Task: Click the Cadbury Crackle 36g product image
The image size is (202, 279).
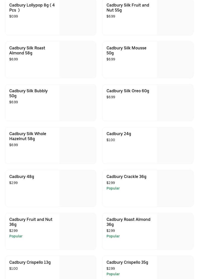Action: coord(175,189)
